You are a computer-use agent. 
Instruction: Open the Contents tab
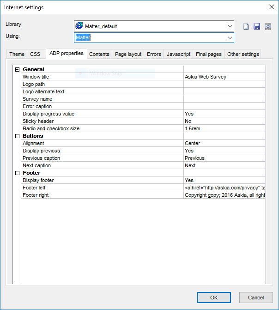point(99,54)
